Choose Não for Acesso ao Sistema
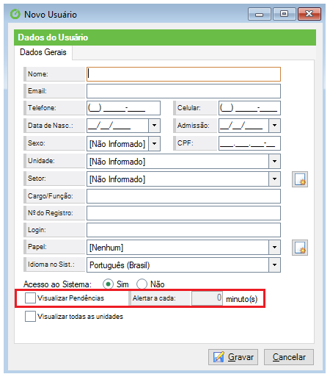This screenshot has width=330, height=374. 142,284
